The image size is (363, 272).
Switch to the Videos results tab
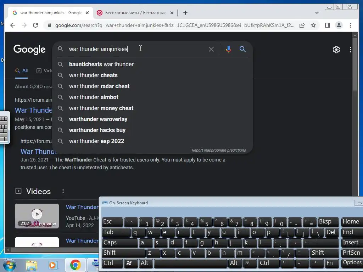(44, 71)
